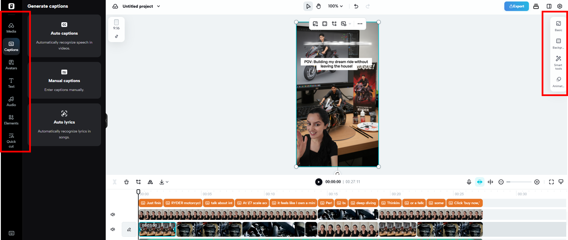Mute the track containing the 00:03:00 clip
The width and height of the screenshot is (568, 240).
(113, 229)
